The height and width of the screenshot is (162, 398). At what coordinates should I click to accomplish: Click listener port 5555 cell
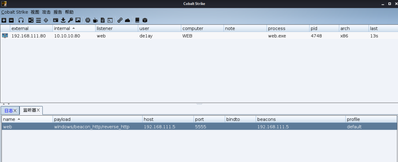(200, 127)
